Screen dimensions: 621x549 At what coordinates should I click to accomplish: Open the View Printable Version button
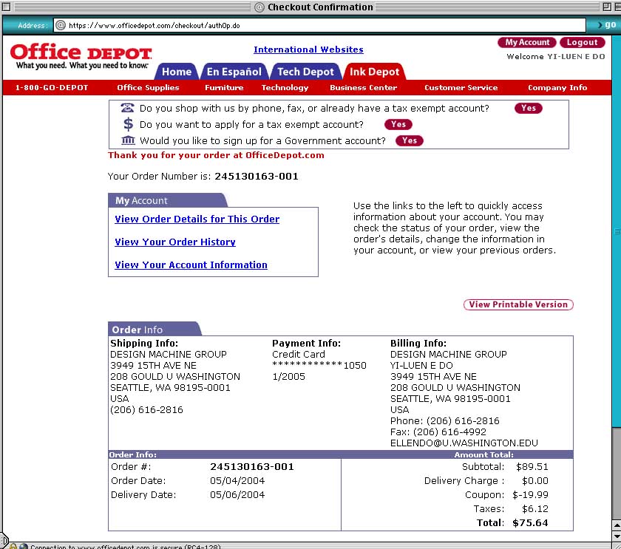click(518, 304)
